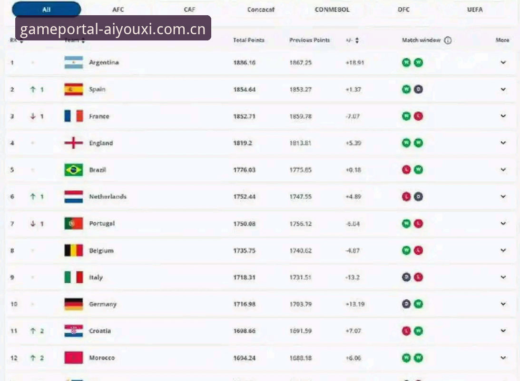The width and height of the screenshot is (520, 381).
Task: Click Croatia's loss match badge
Action: [x=406, y=331]
